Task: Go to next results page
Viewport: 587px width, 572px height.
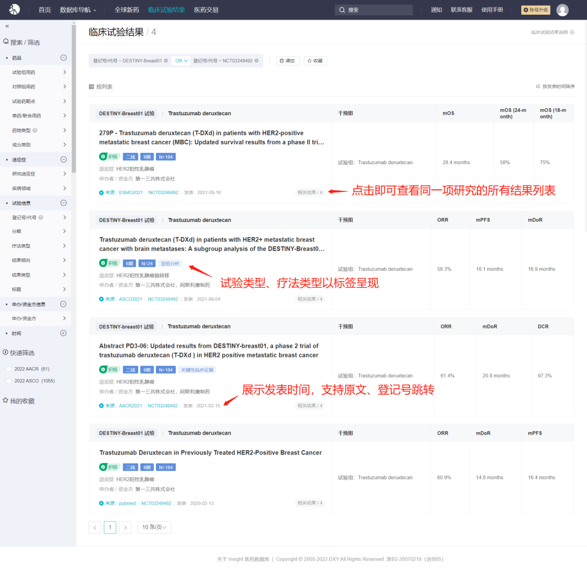Action: click(126, 527)
